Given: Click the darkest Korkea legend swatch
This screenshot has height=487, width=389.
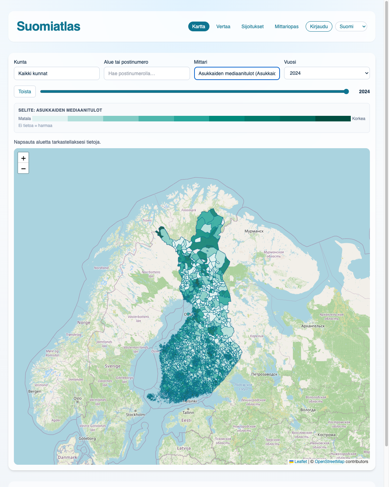Looking at the screenshot, I should pyautogui.click(x=333, y=119).
